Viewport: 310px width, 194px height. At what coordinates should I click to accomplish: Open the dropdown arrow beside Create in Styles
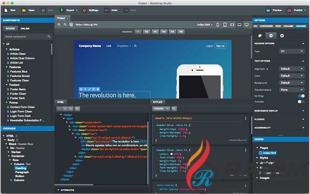[167, 108]
